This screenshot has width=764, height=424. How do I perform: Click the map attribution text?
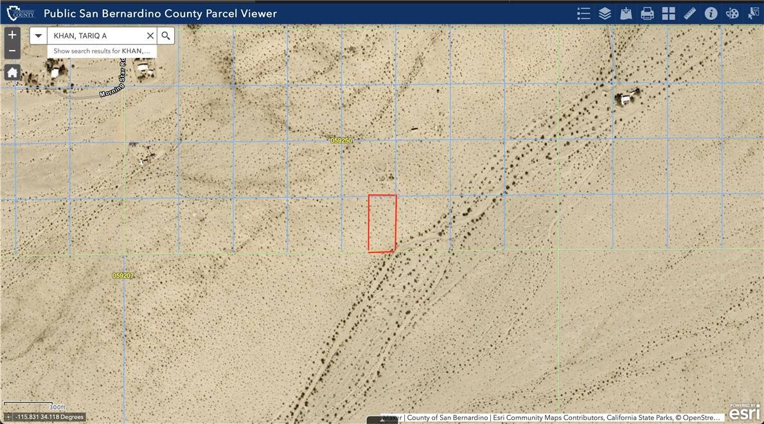551,418
